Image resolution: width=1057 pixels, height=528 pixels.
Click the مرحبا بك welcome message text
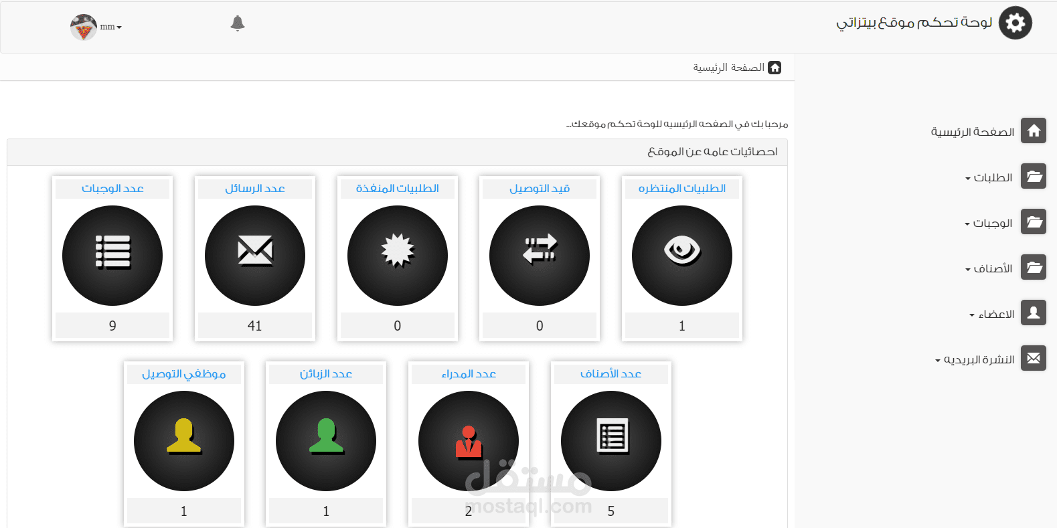[677, 124]
